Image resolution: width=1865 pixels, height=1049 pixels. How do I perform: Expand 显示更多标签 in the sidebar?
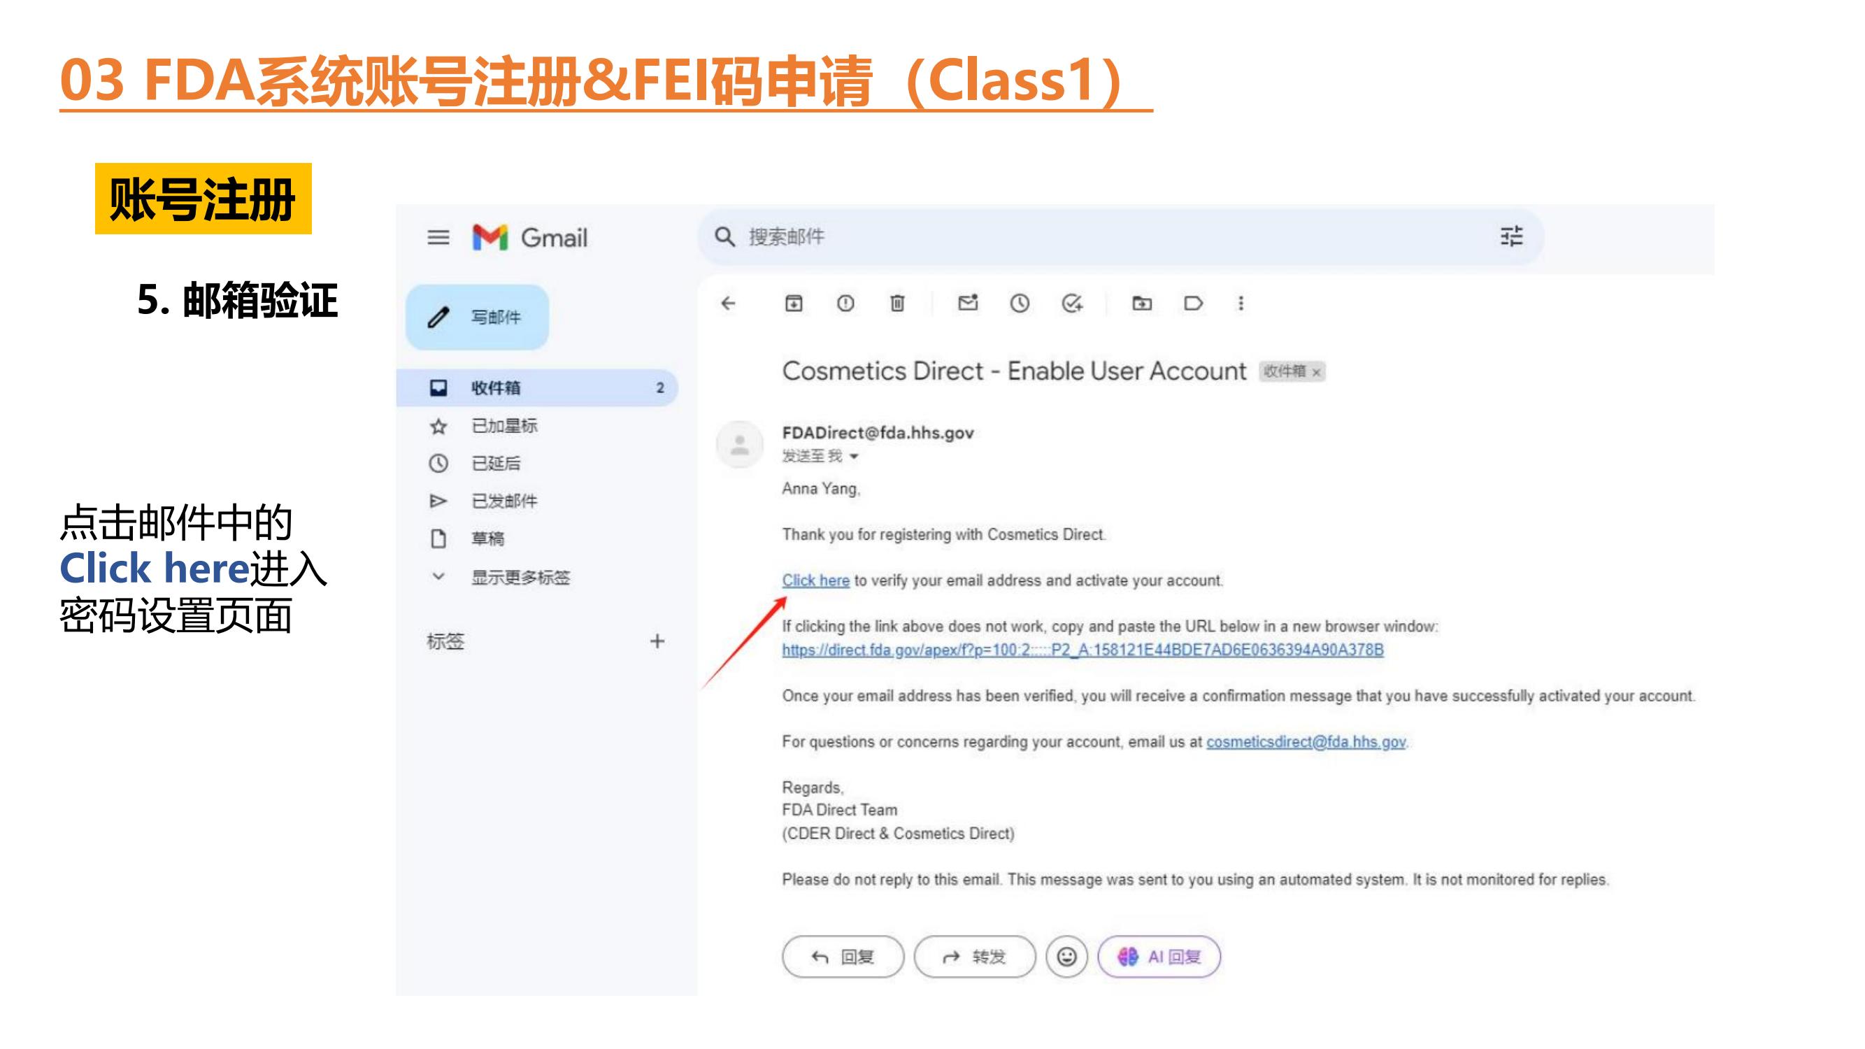tap(520, 577)
